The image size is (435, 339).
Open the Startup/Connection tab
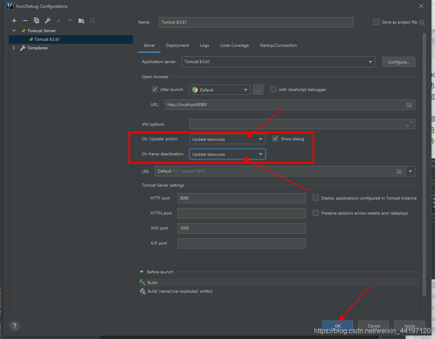[x=278, y=45]
